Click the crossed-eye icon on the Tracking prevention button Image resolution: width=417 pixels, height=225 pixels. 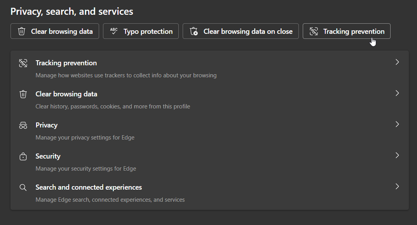click(x=313, y=31)
